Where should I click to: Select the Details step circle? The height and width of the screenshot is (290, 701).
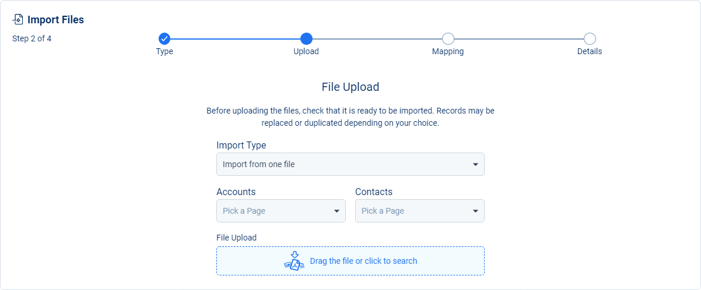590,39
